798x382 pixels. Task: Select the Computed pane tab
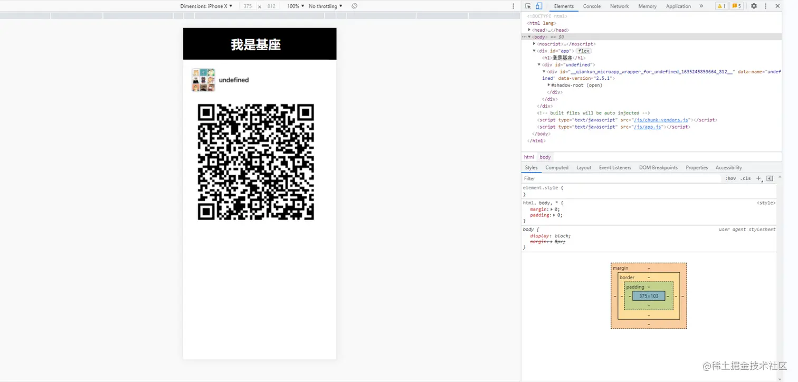557,168
